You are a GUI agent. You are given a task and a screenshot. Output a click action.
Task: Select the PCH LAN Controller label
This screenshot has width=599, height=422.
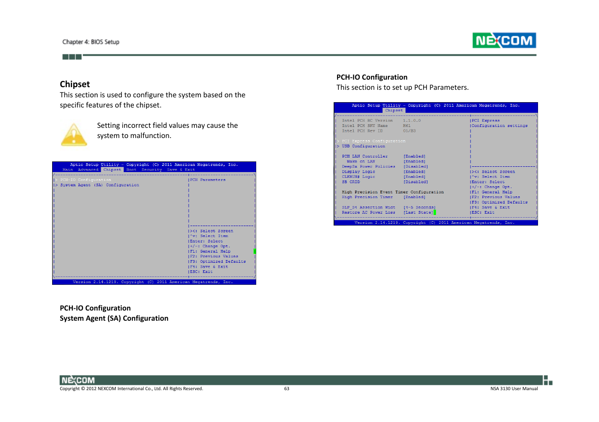tap(365, 157)
